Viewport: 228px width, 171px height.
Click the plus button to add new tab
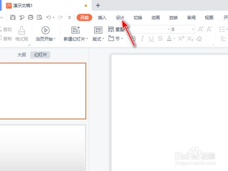point(98,5)
